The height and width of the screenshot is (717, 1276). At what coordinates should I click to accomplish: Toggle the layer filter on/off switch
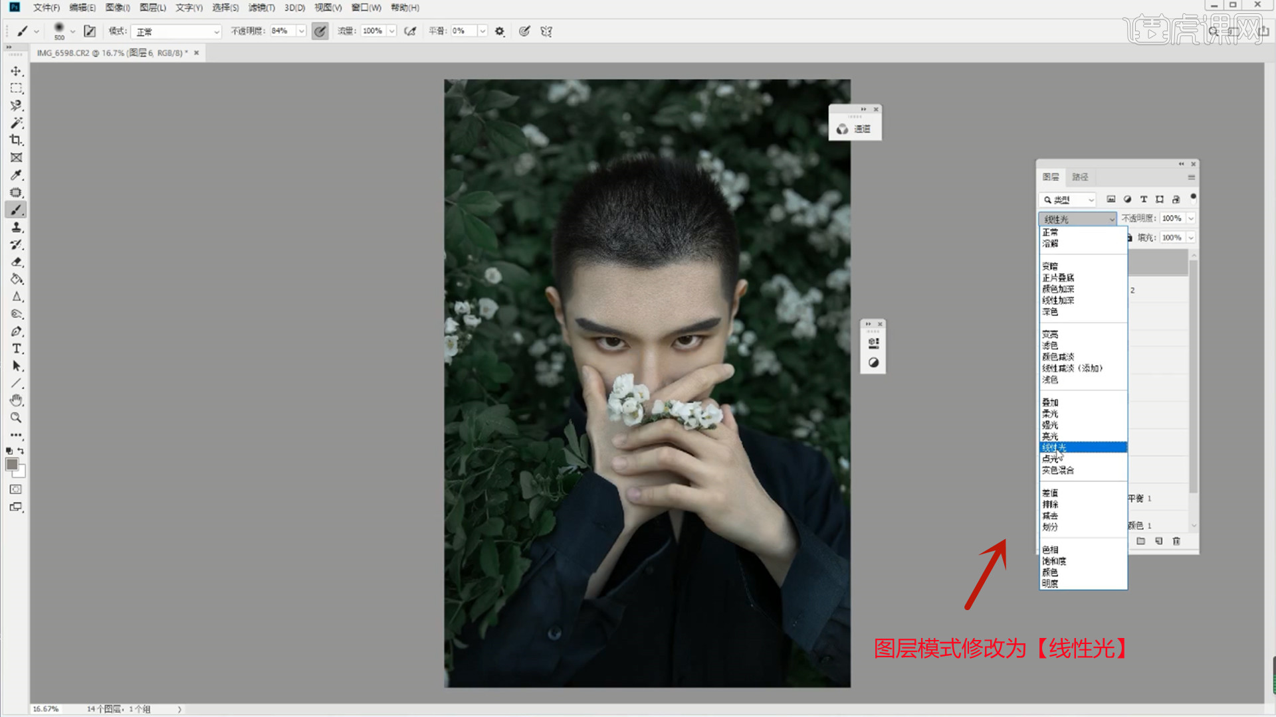pos(1193,197)
